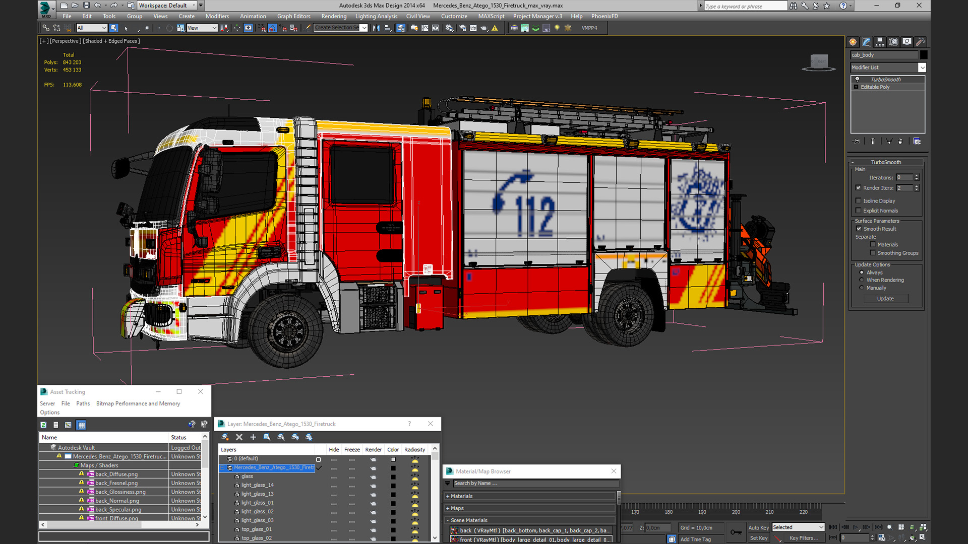968x544 pixels.
Task: Delete highlighted layer icon in Layer dialog
Action: coord(239,437)
